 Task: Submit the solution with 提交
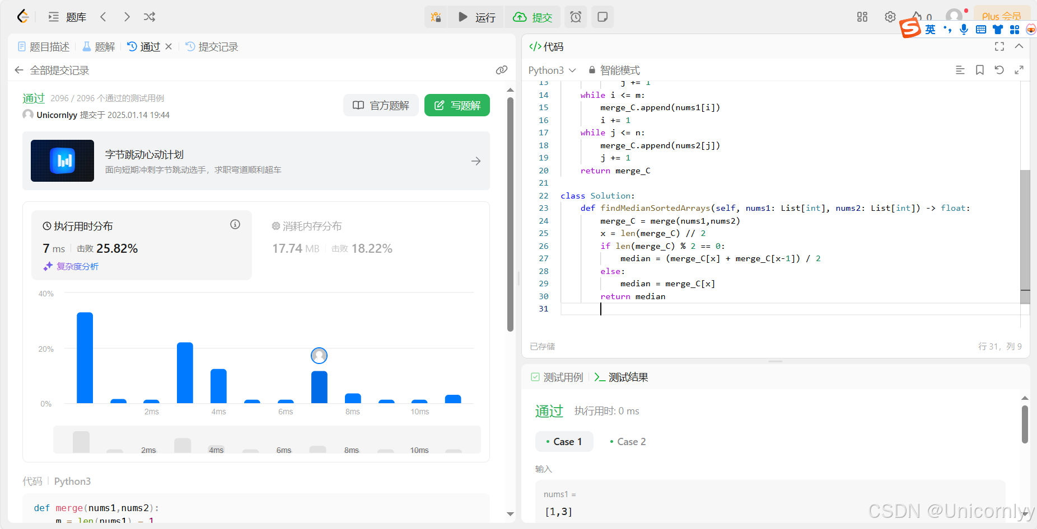point(532,17)
